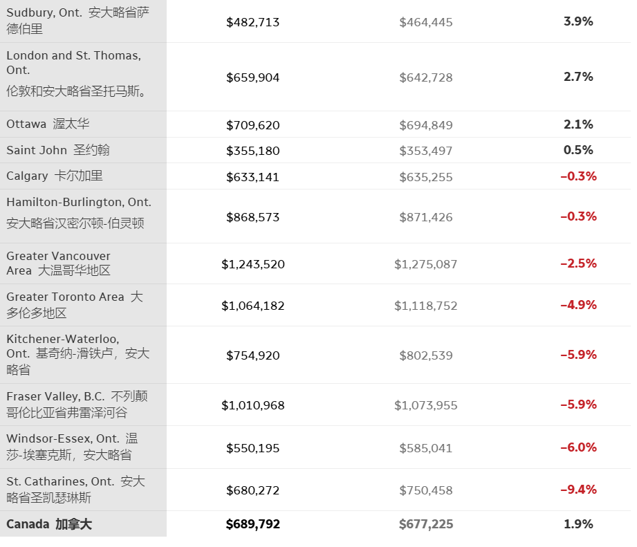
Task: Click the −9.4% change value
Action: tap(578, 490)
